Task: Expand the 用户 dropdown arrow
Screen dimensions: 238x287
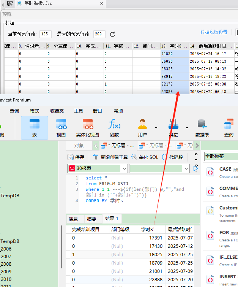Action: [156, 128]
